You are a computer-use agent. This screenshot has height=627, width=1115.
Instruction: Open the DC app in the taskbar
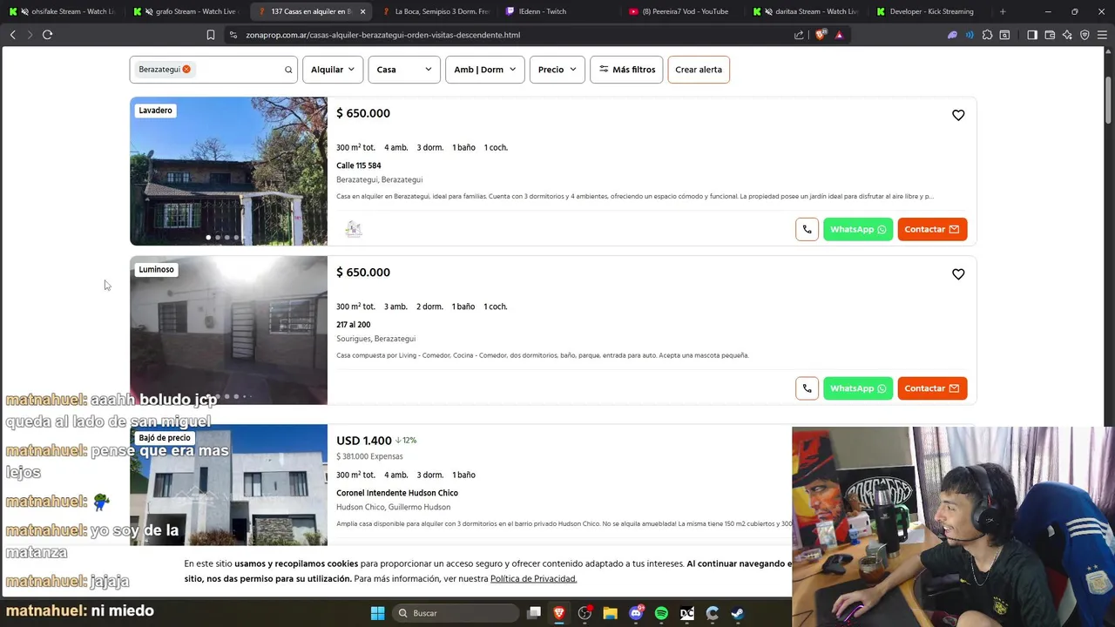(687, 613)
